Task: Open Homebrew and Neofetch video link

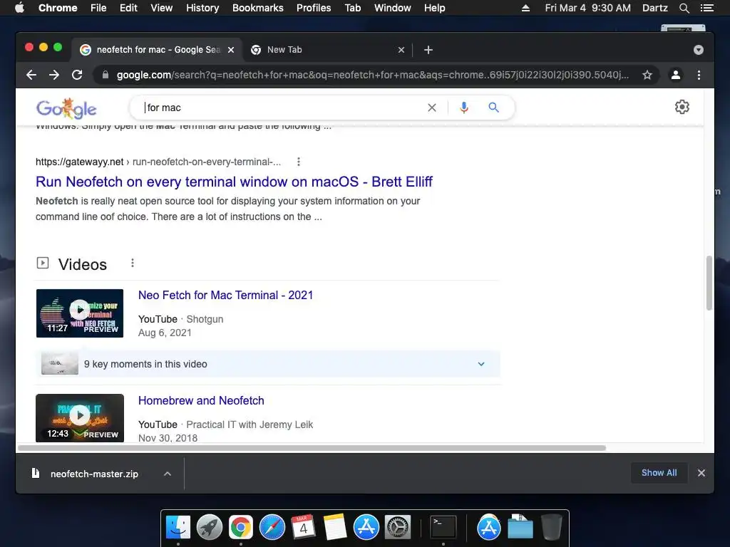Action: (x=201, y=401)
